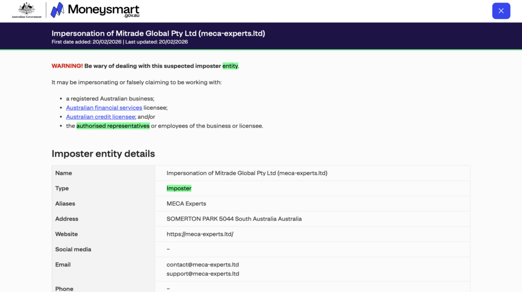Open the Australian credit licensee link
Screen dimensions: 522x292
click(x=100, y=117)
